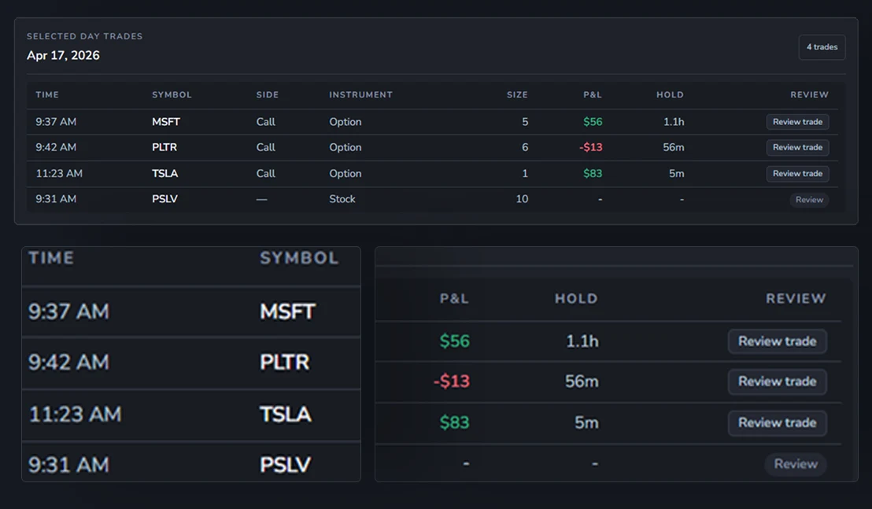Click the Stock cell in the PSLV row
Viewport: 872px width, 509px height.
pyautogui.click(x=342, y=199)
